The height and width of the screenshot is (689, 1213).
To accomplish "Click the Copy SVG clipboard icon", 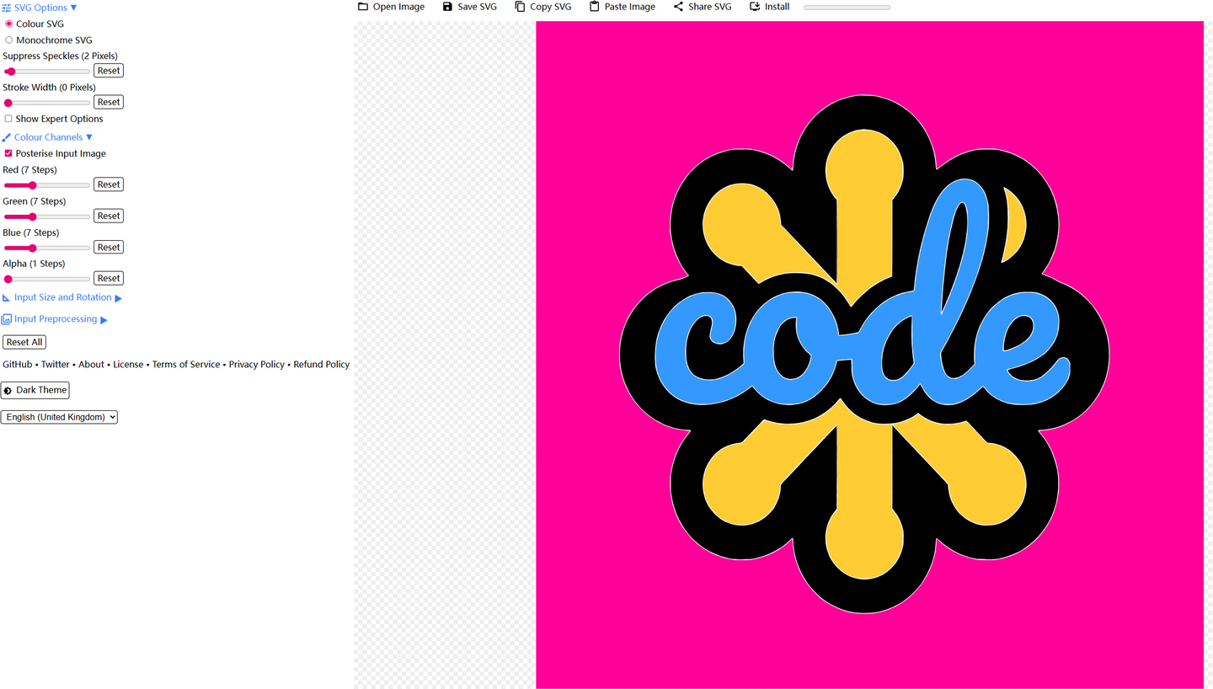I will pyautogui.click(x=520, y=7).
